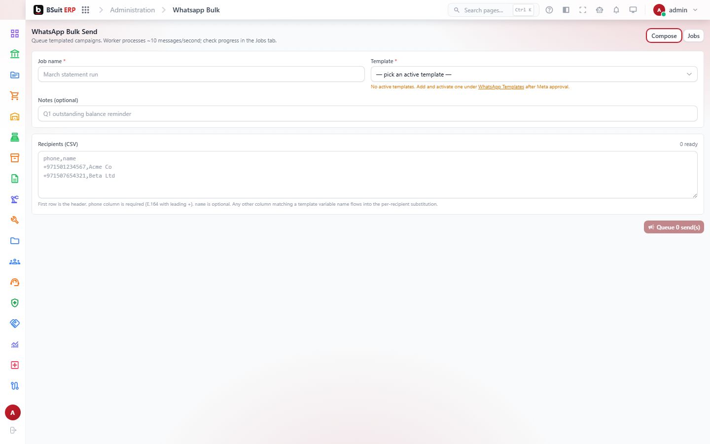Open the AI assistant robot icon

point(600,10)
